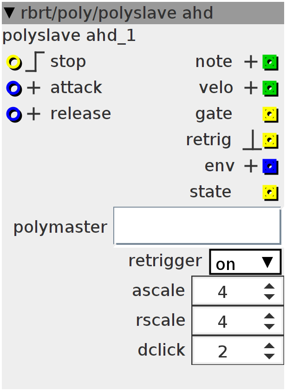Click the yellow gate outlet port

click(270, 115)
